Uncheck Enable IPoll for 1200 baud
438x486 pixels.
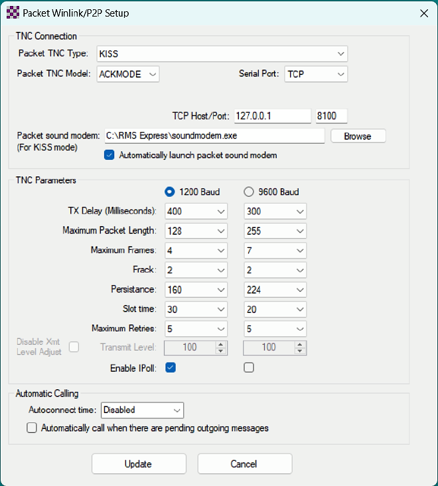(x=171, y=367)
